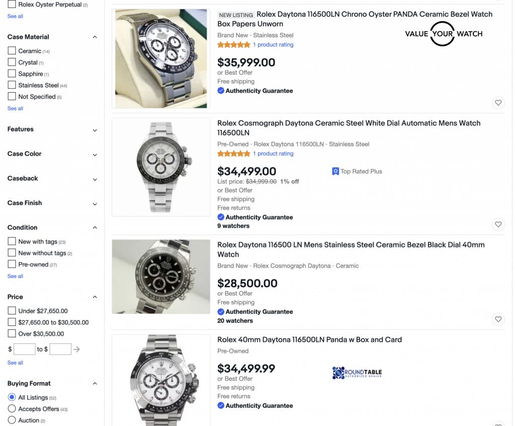Open 1 product rating link on PANDA listing
Viewport: 515px width, 426px height.
(x=273, y=45)
